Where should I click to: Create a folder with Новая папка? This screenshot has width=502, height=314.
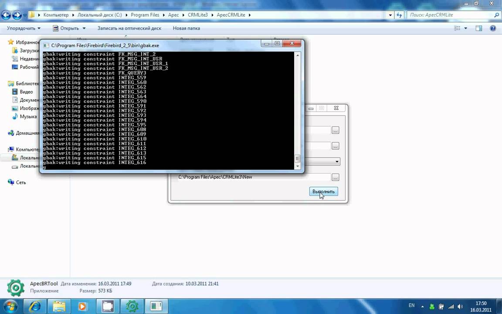[x=187, y=28]
